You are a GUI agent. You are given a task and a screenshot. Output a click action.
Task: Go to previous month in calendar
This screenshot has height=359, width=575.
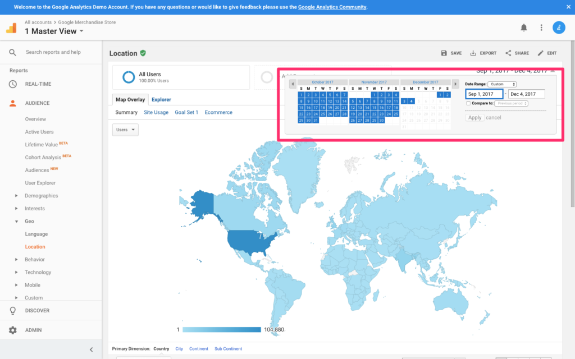(293, 84)
